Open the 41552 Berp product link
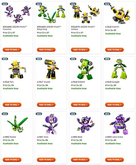 (x=76, y=137)
